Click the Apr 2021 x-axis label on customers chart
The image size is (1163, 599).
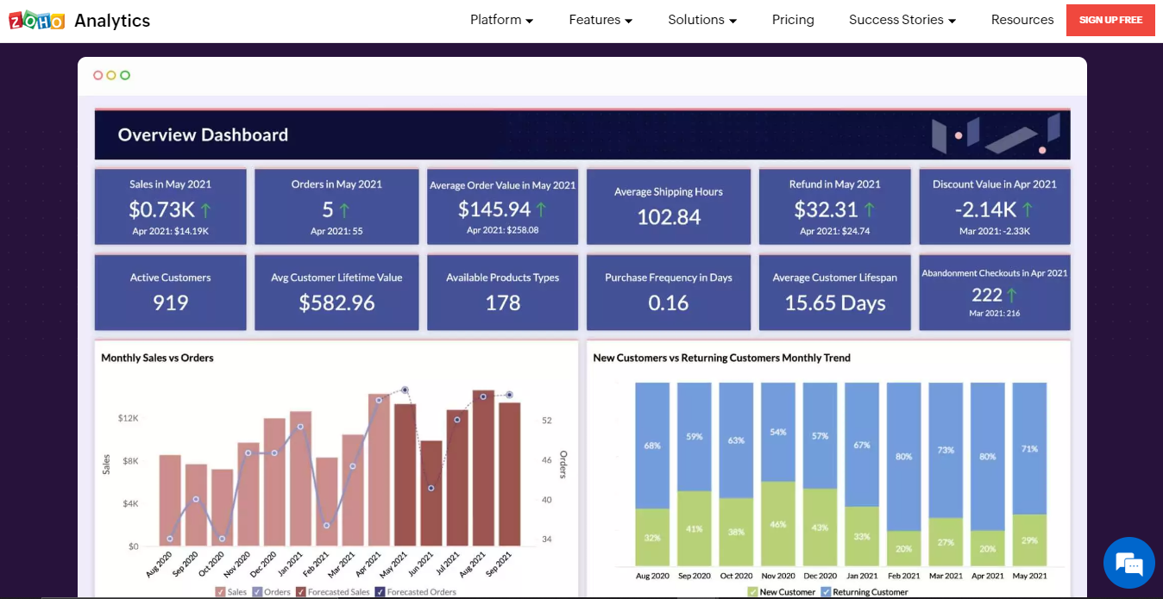(987, 576)
